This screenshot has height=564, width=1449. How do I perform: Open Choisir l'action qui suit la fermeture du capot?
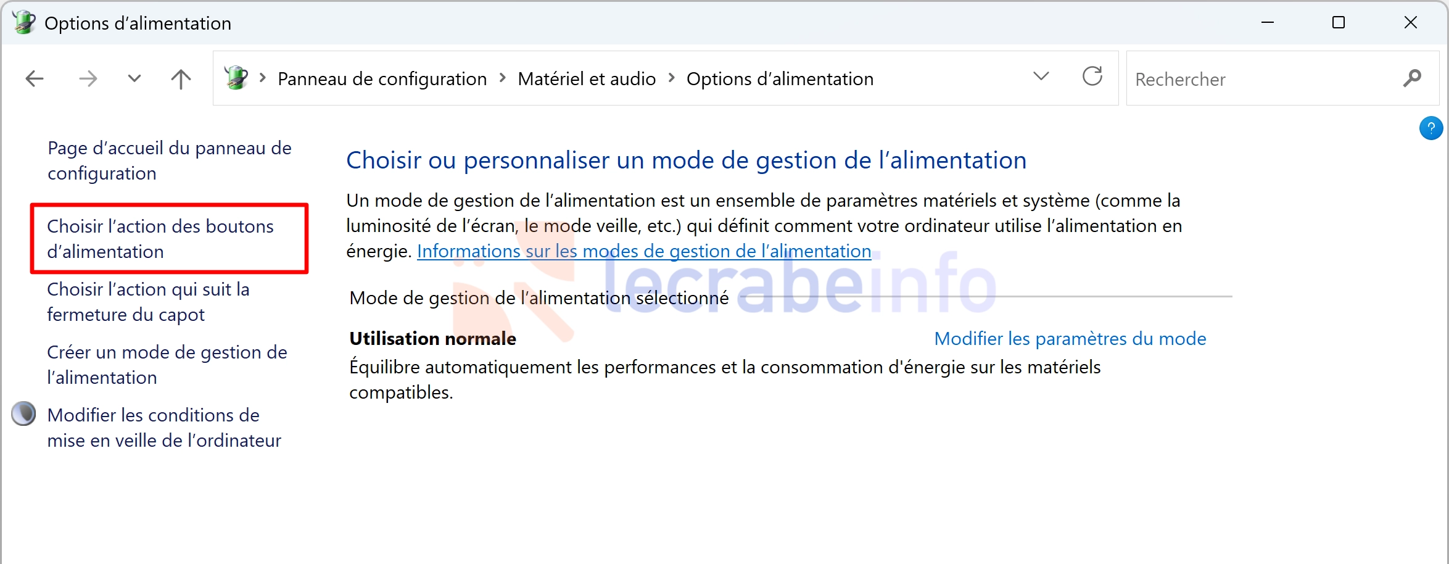(x=148, y=302)
